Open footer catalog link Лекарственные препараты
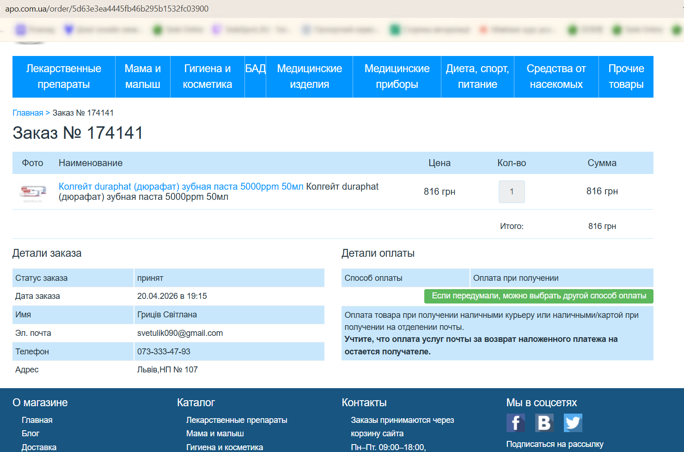Screen dimensions: 684x452 click(237, 420)
